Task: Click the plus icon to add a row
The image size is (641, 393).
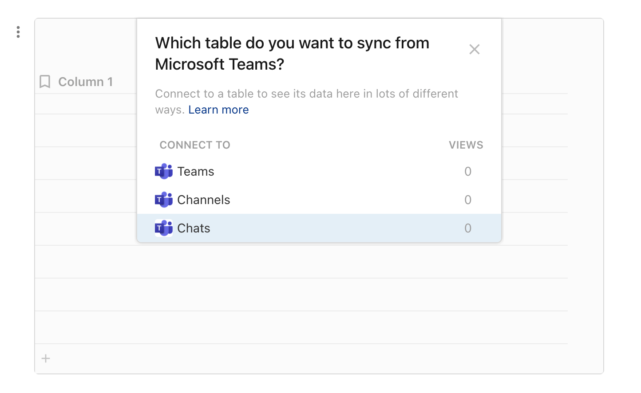Action: click(x=45, y=358)
